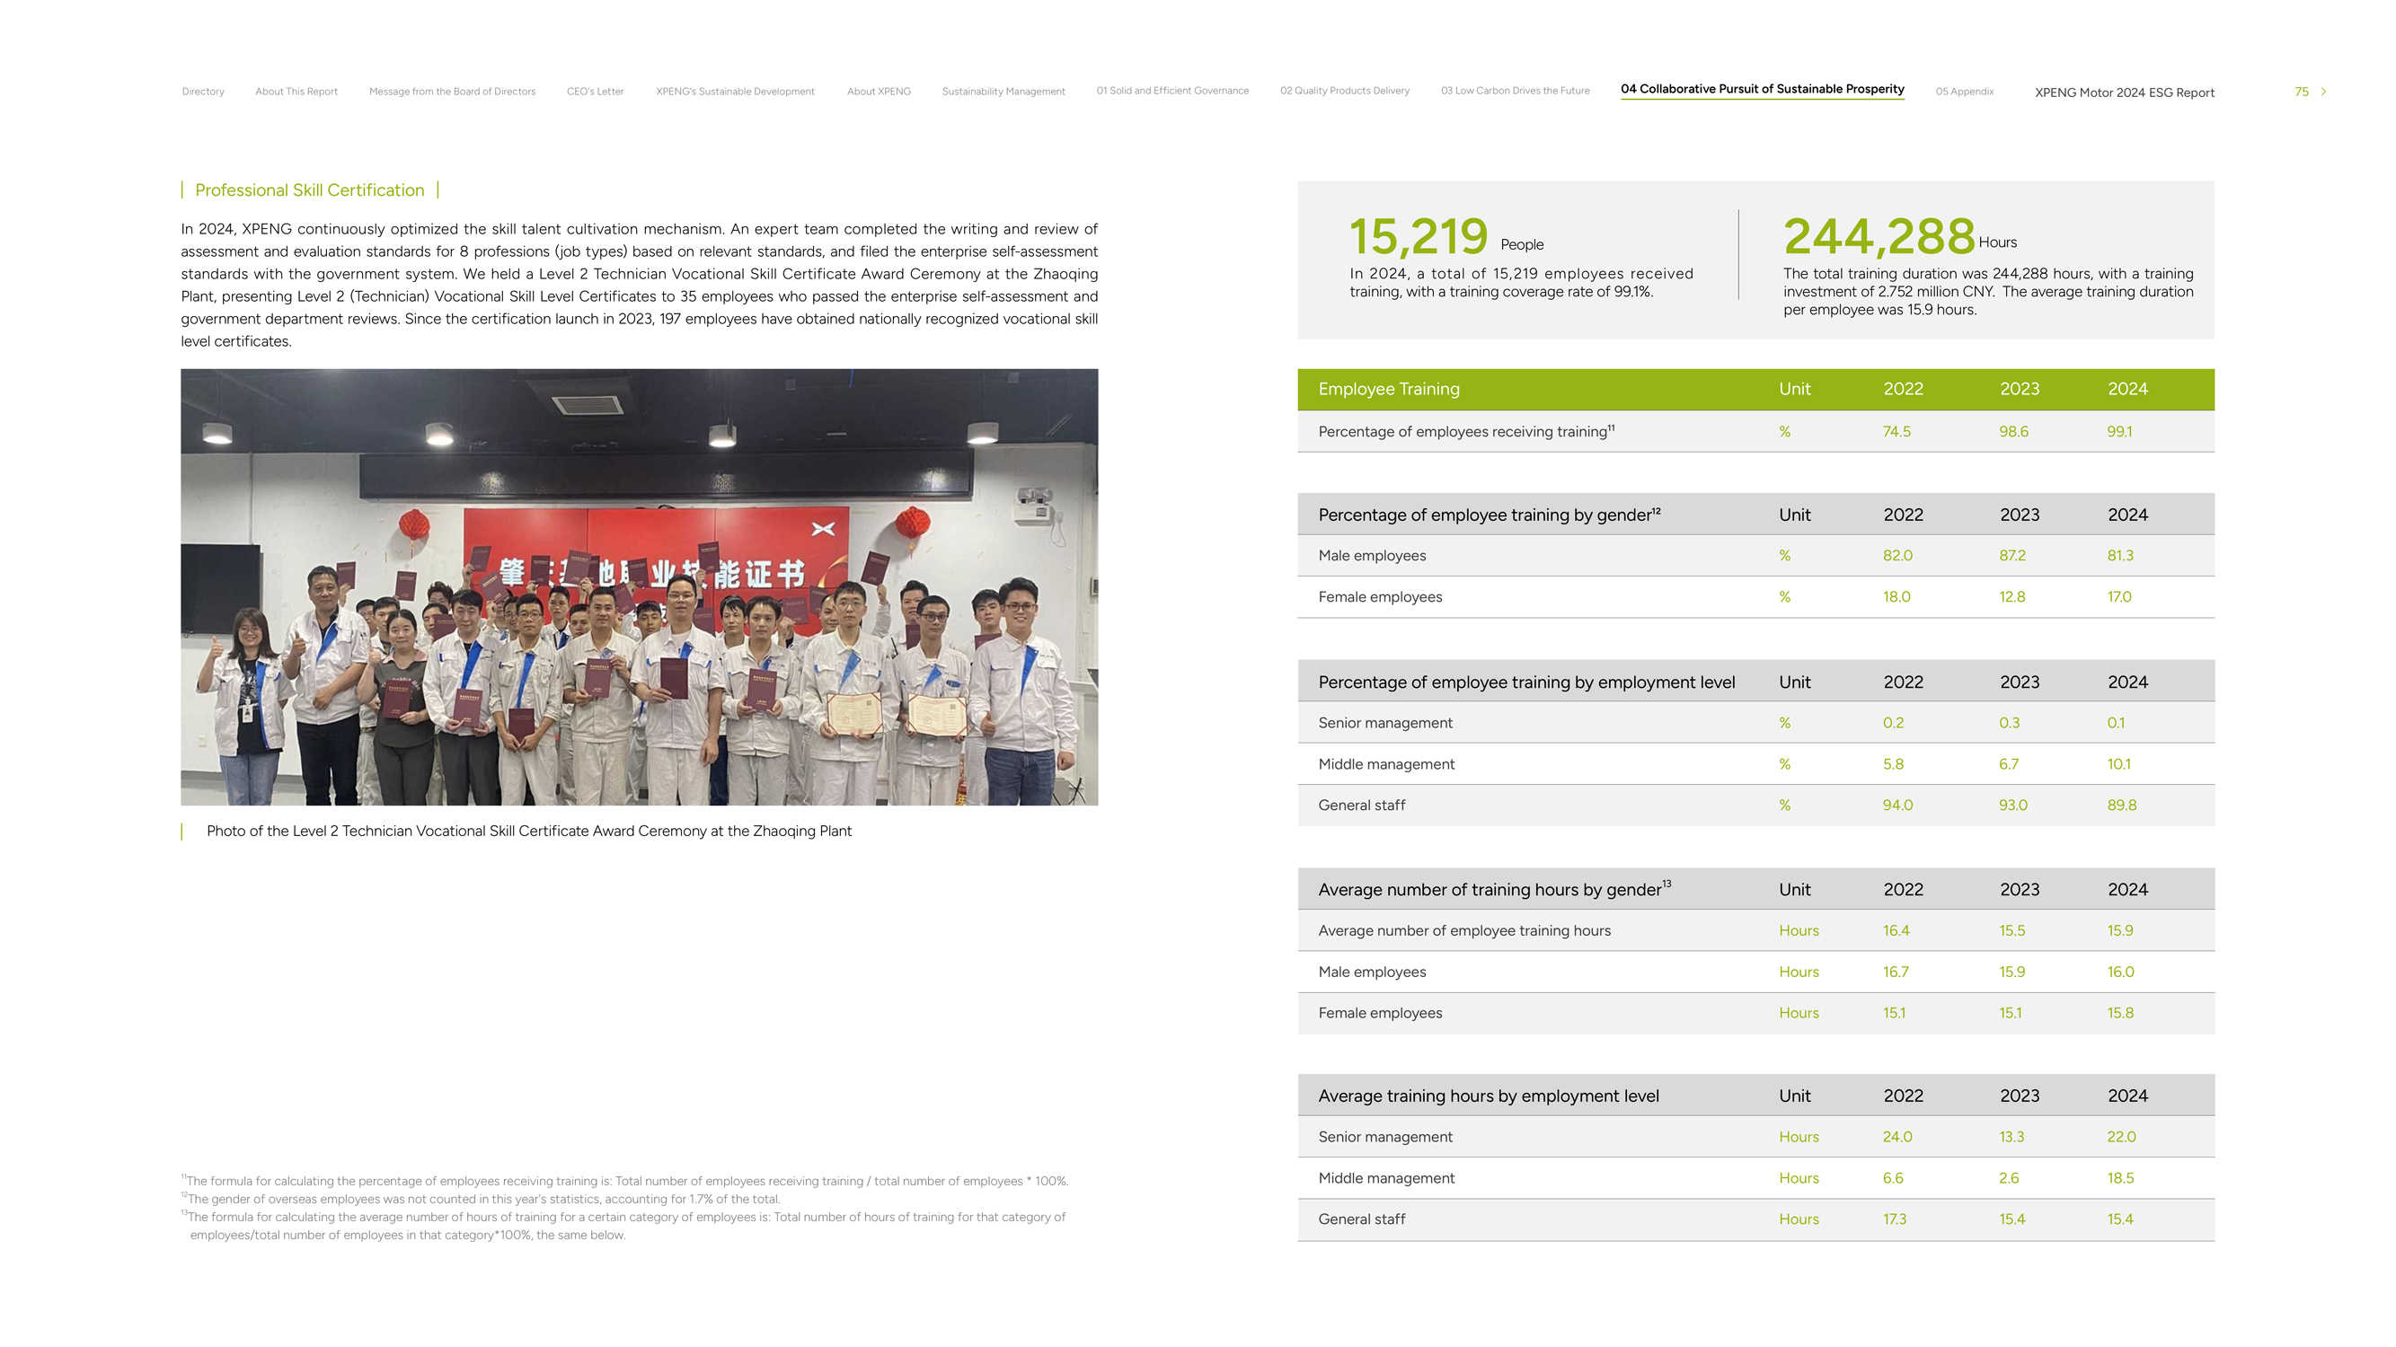Screen dimensions: 2396x1347
Task: Open XPENG's Sustainable Development section
Action: pos(735,91)
